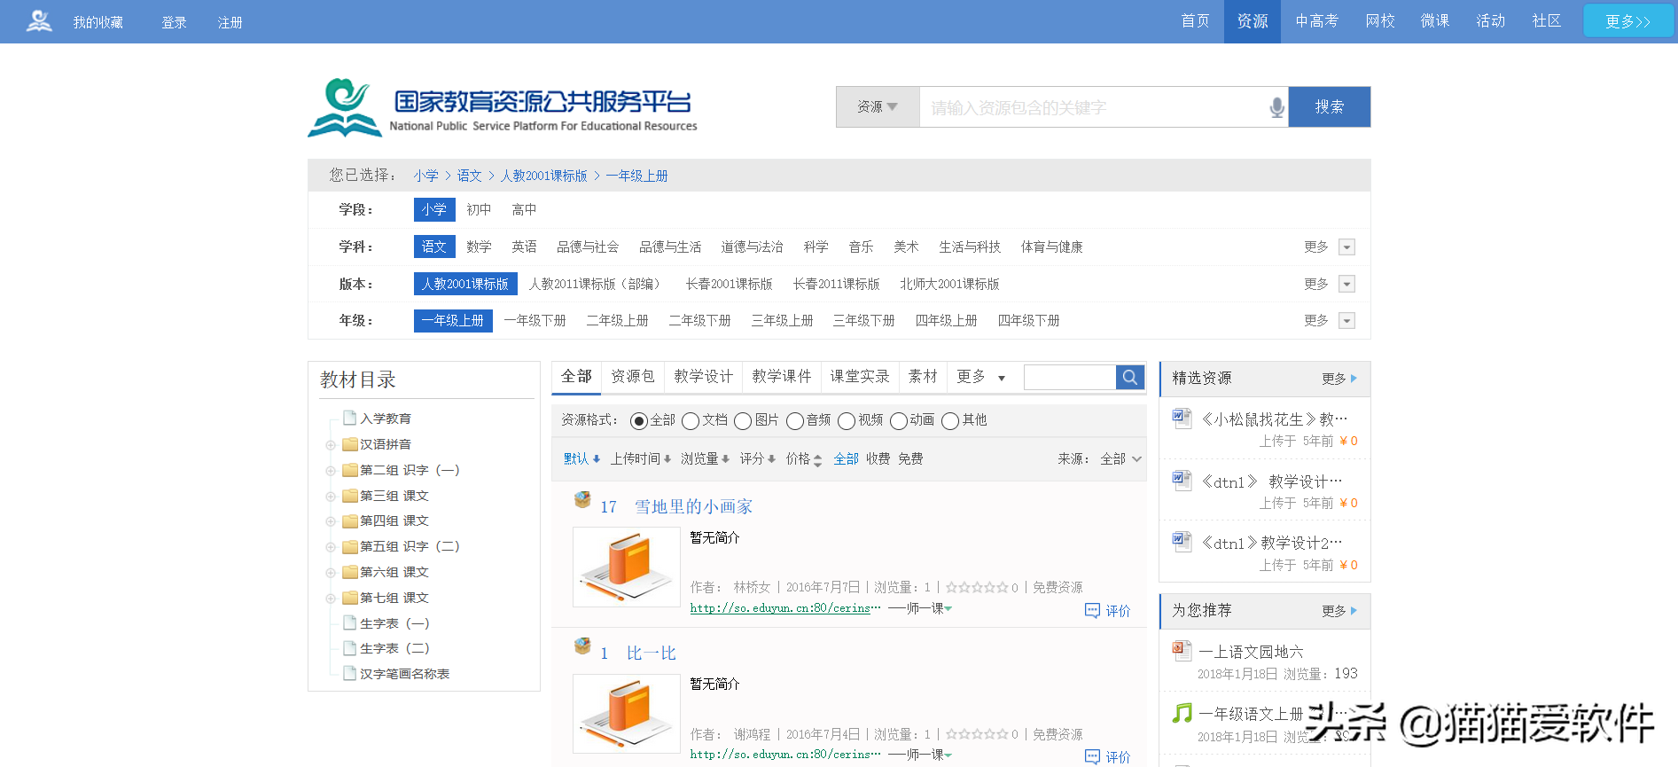Click the 搜索 search button

1330,107
